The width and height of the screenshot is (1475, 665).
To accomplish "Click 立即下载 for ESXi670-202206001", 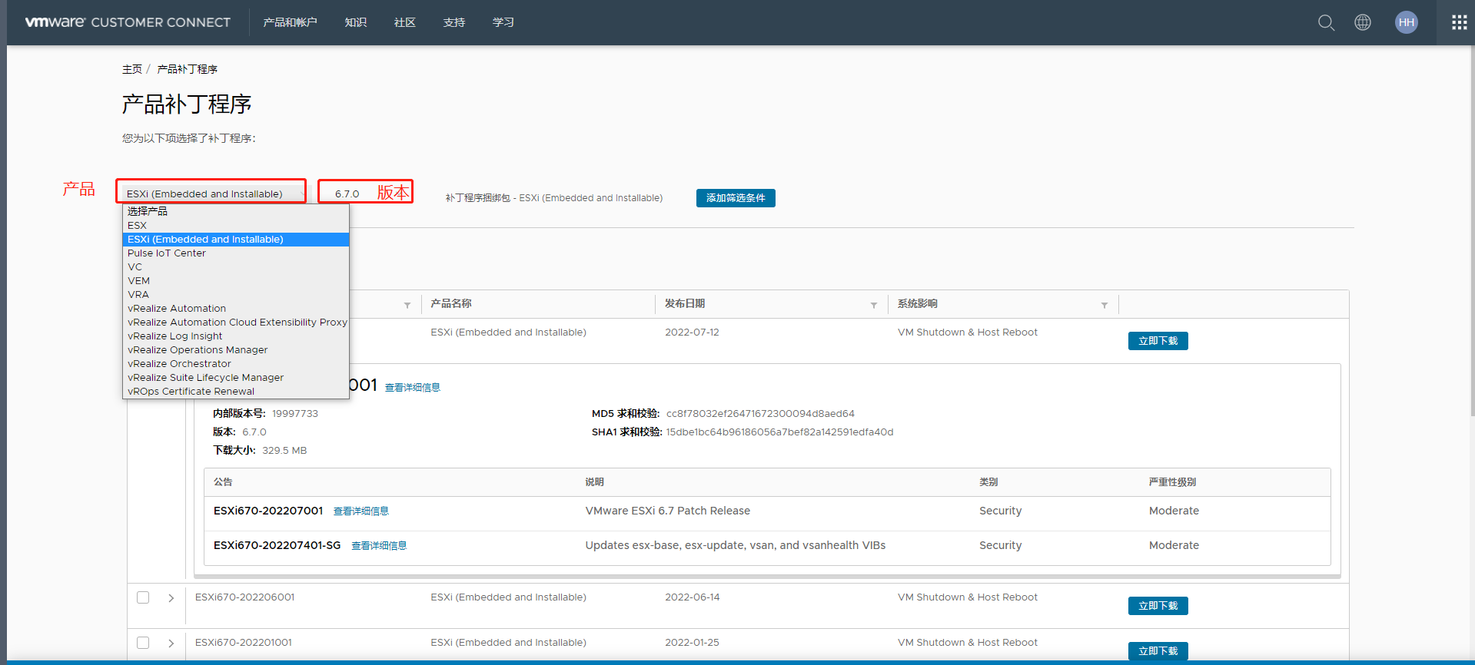I will coord(1158,606).
